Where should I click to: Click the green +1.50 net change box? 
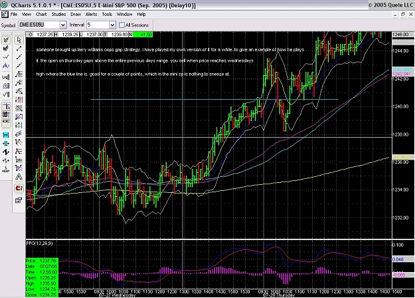(x=143, y=35)
